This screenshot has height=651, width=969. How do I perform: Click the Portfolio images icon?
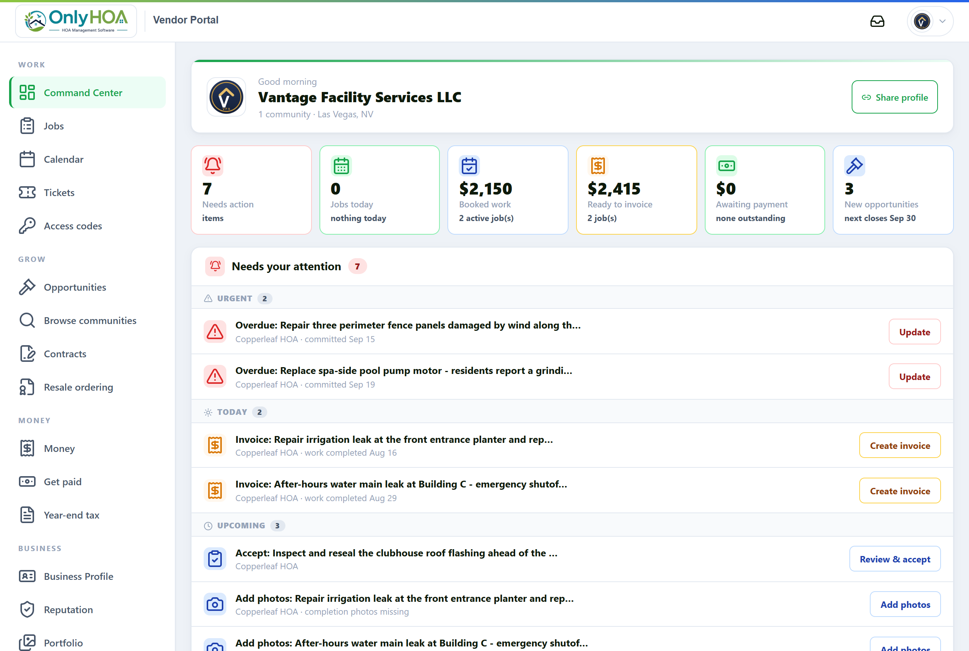27,643
